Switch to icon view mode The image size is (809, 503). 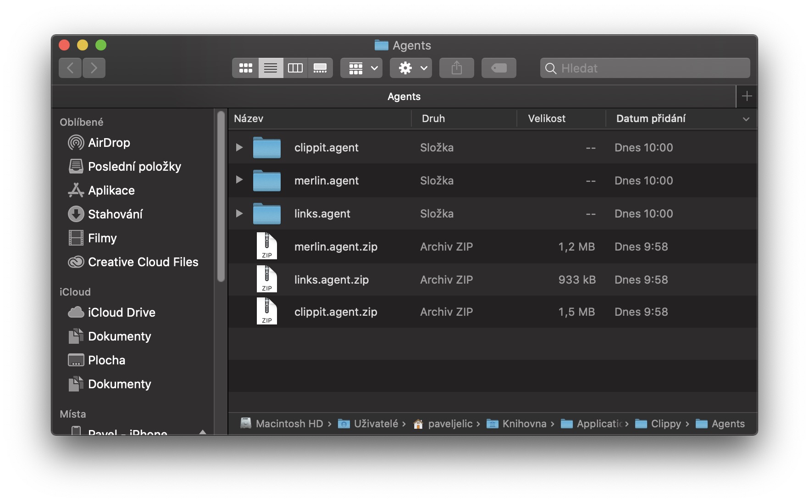pos(245,68)
